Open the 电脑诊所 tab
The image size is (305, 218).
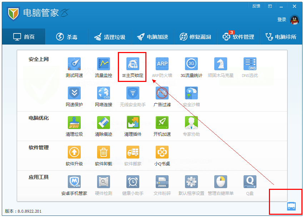pos(281,37)
